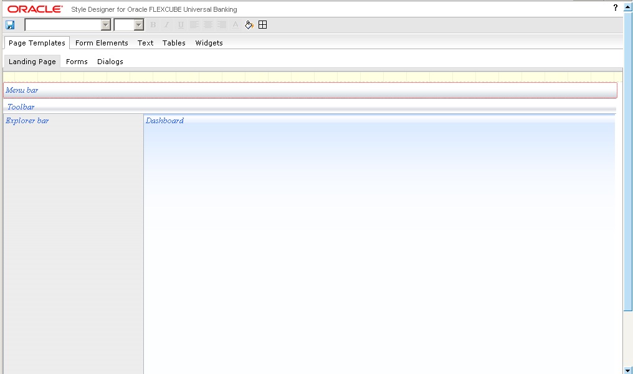The height and width of the screenshot is (374, 633).
Task: Select the Toolbar template region
Action: tap(310, 107)
